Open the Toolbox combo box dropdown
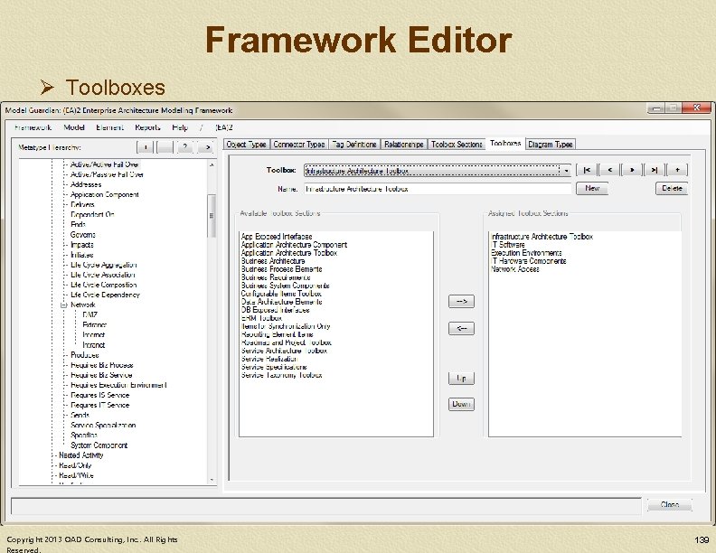The width and height of the screenshot is (716, 553). point(566,171)
